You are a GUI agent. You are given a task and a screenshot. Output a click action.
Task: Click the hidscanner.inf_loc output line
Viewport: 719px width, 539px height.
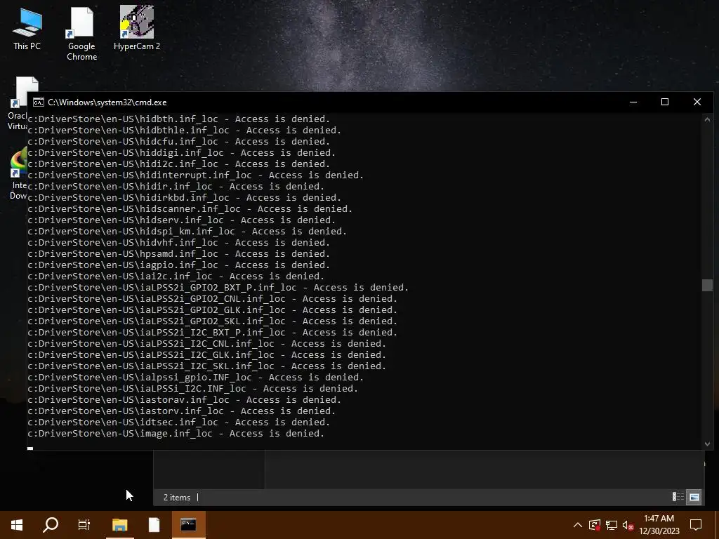click(190, 209)
